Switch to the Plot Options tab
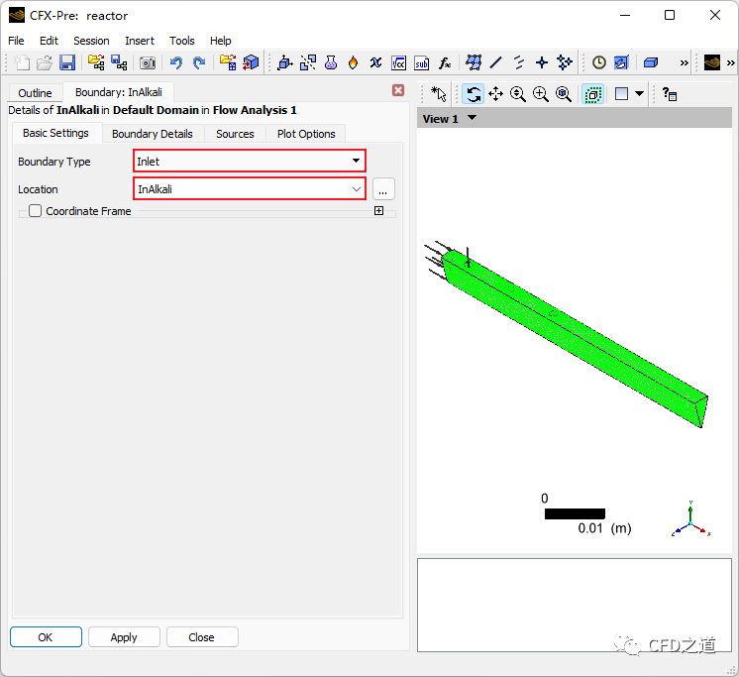 [306, 134]
